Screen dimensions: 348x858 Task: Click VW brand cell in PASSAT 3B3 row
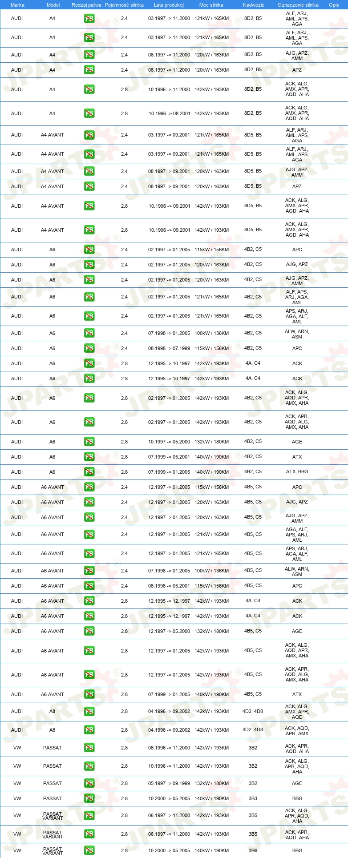(x=17, y=798)
